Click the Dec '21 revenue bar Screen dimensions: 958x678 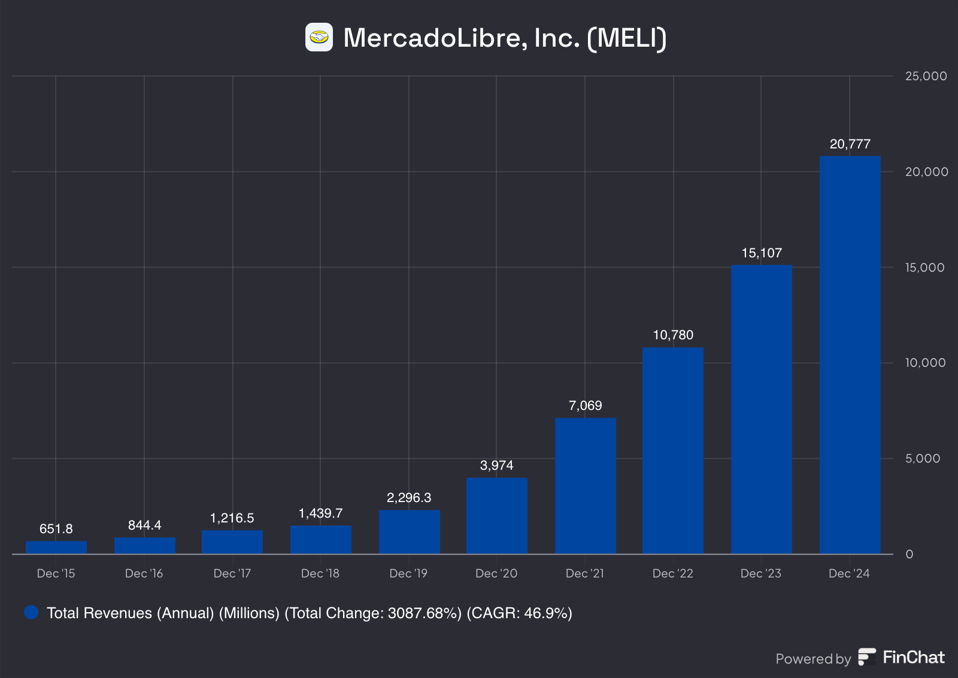pos(586,486)
